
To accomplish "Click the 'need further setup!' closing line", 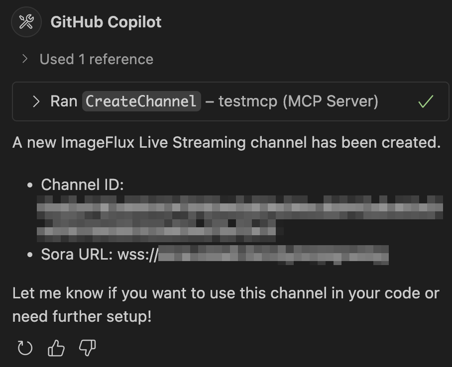I will point(82,317).
